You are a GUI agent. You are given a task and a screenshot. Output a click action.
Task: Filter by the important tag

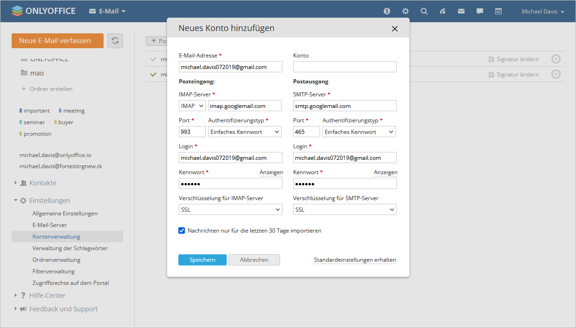[35, 111]
